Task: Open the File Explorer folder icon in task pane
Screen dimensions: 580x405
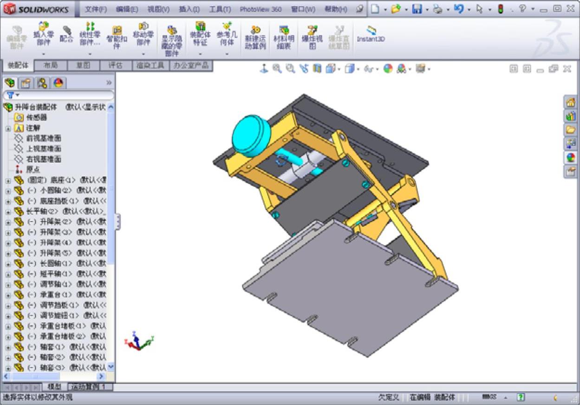Action: (571, 130)
